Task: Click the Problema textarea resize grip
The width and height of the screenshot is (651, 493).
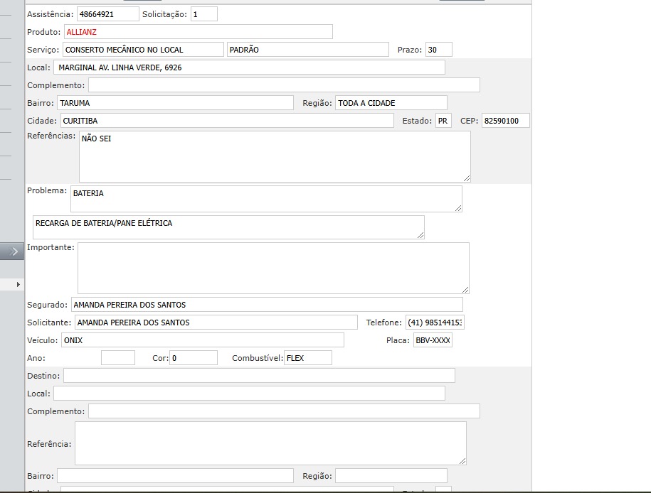Action: (x=457, y=207)
